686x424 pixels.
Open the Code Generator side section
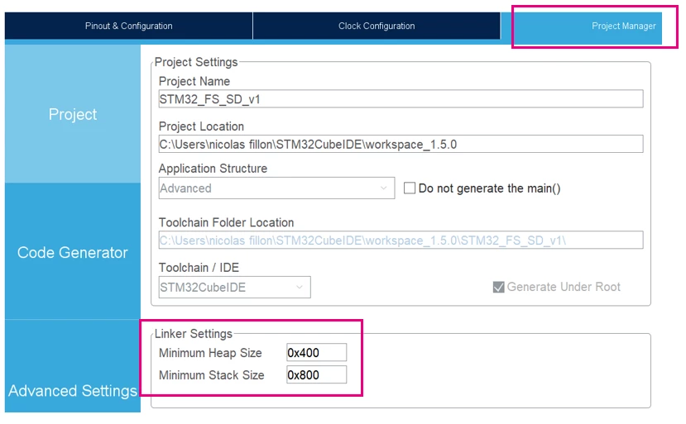click(73, 252)
